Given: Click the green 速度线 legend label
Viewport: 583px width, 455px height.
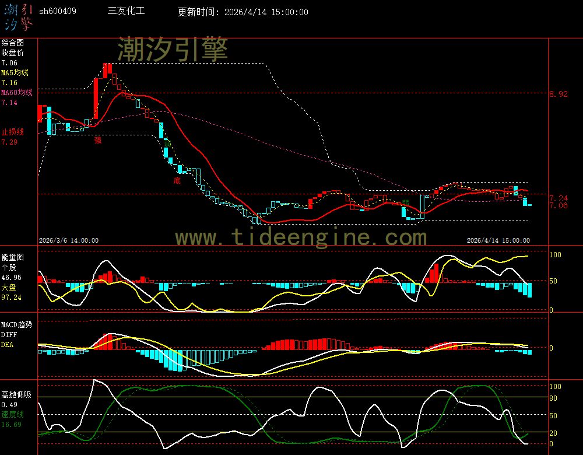Looking at the screenshot, I should [x=13, y=414].
